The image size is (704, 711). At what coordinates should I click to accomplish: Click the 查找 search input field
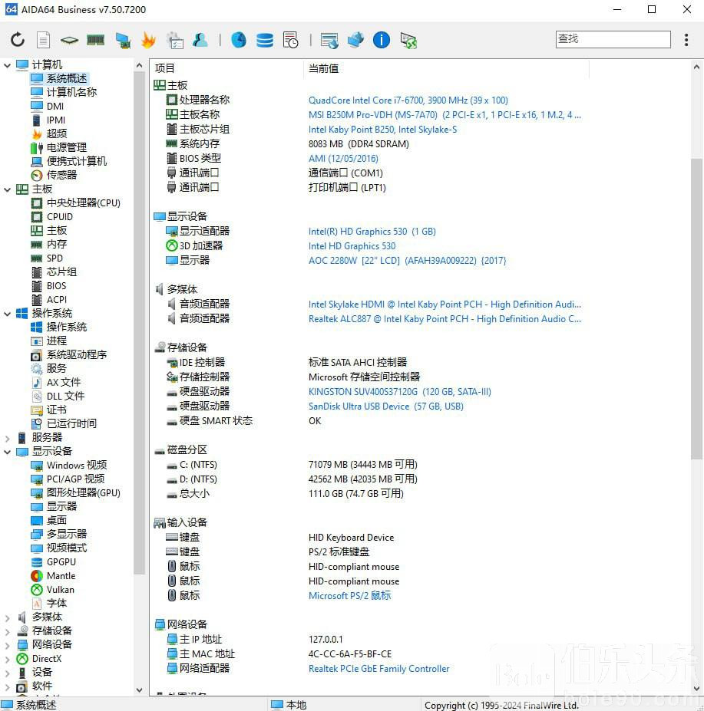tap(613, 39)
